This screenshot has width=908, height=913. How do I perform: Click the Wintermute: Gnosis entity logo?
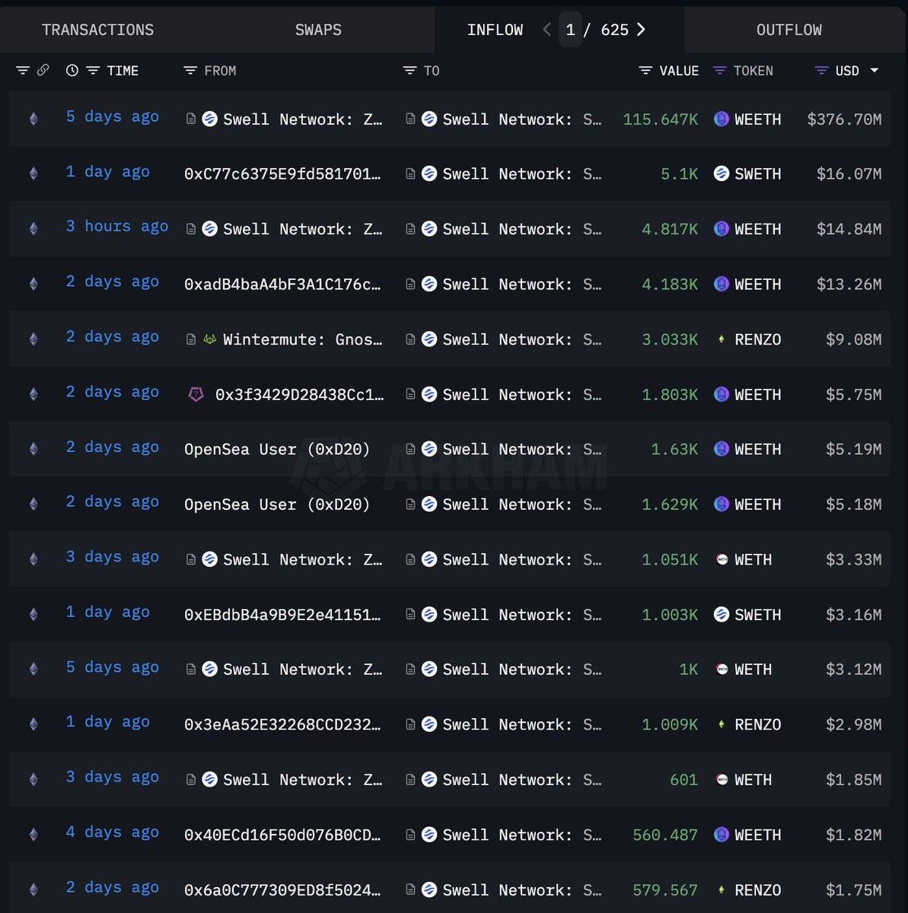212,339
